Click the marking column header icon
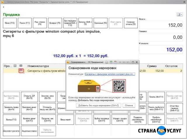This screenshot has height=139, width=187. (x=21, y=66)
